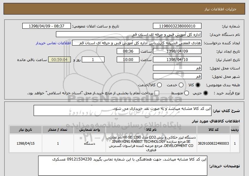This screenshot has width=249, height=176.
Task: Choose the جزیی purchase process option
Action: pyautogui.click(x=205, y=93)
